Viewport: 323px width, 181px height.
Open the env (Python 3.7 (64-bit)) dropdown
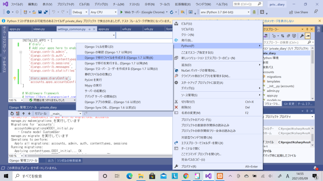click(x=225, y=12)
